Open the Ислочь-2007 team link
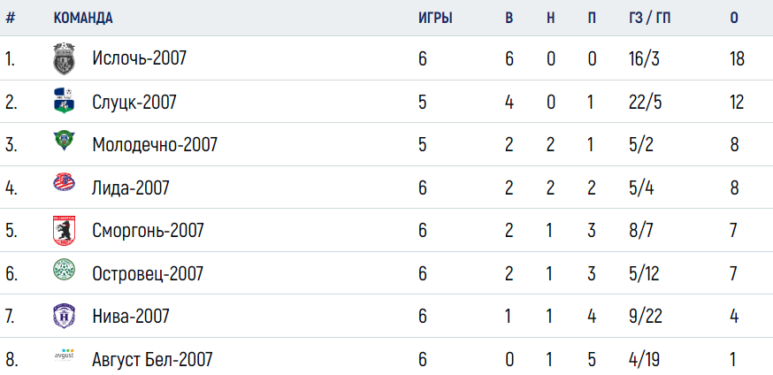Image resolution: width=773 pixels, height=375 pixels. coord(140,58)
